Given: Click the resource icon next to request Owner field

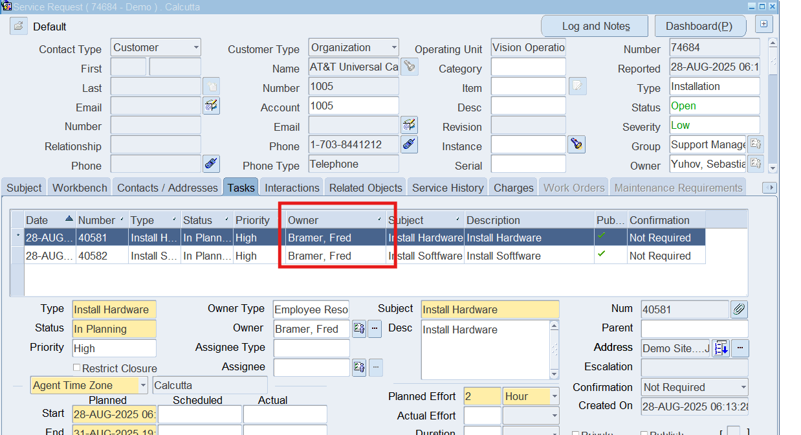Looking at the screenshot, I should [756, 164].
